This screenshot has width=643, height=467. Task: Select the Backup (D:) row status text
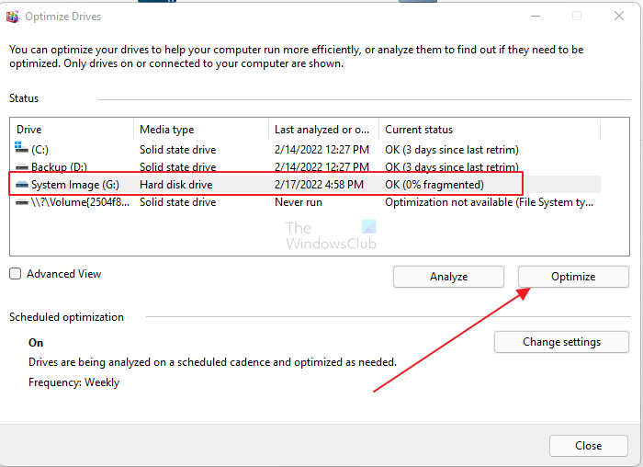(x=451, y=167)
